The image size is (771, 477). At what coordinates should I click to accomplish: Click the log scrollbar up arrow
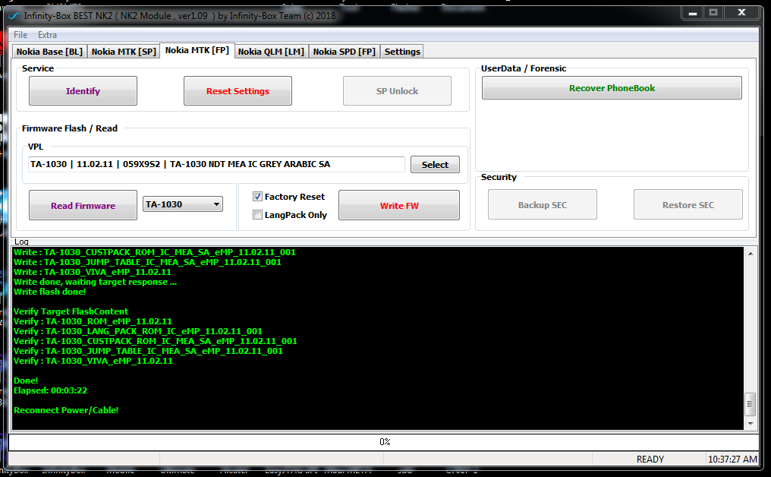(751, 254)
